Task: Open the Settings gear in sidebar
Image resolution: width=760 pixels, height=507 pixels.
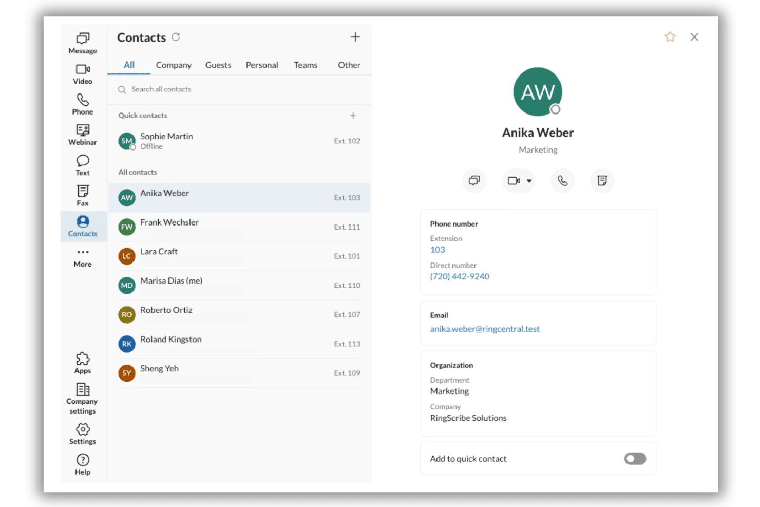Action: tap(83, 434)
